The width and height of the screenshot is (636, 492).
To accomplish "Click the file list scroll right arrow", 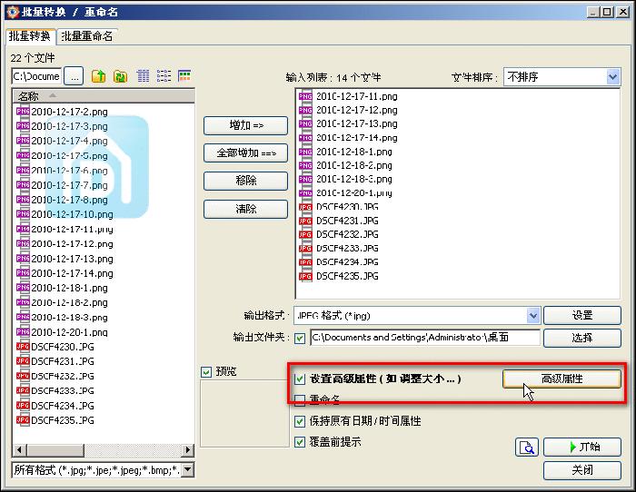I will (187, 450).
